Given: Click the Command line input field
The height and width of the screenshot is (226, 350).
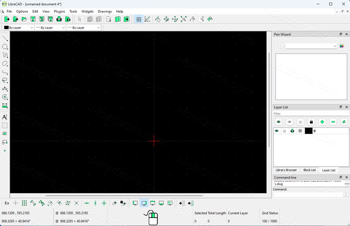Looking at the screenshot, I should coord(308,195).
